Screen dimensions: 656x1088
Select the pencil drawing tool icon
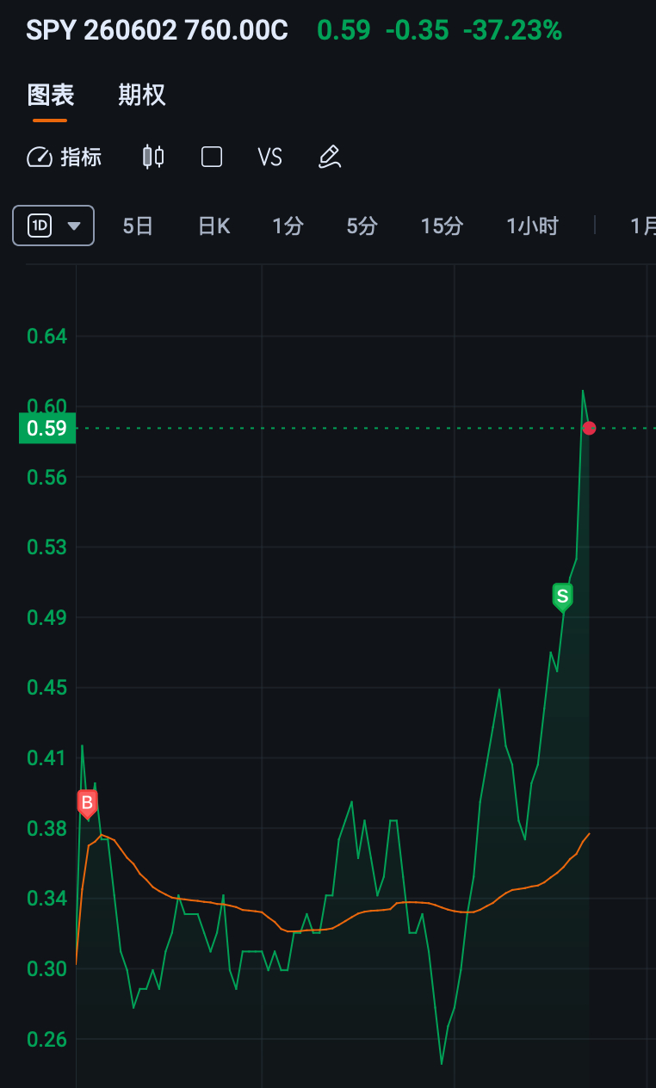(330, 157)
